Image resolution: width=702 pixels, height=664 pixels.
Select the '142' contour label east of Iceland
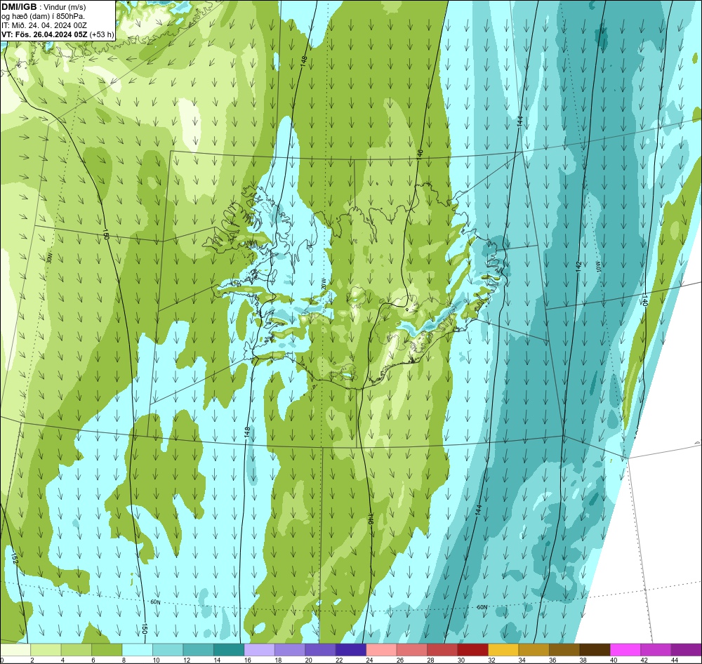click(578, 267)
